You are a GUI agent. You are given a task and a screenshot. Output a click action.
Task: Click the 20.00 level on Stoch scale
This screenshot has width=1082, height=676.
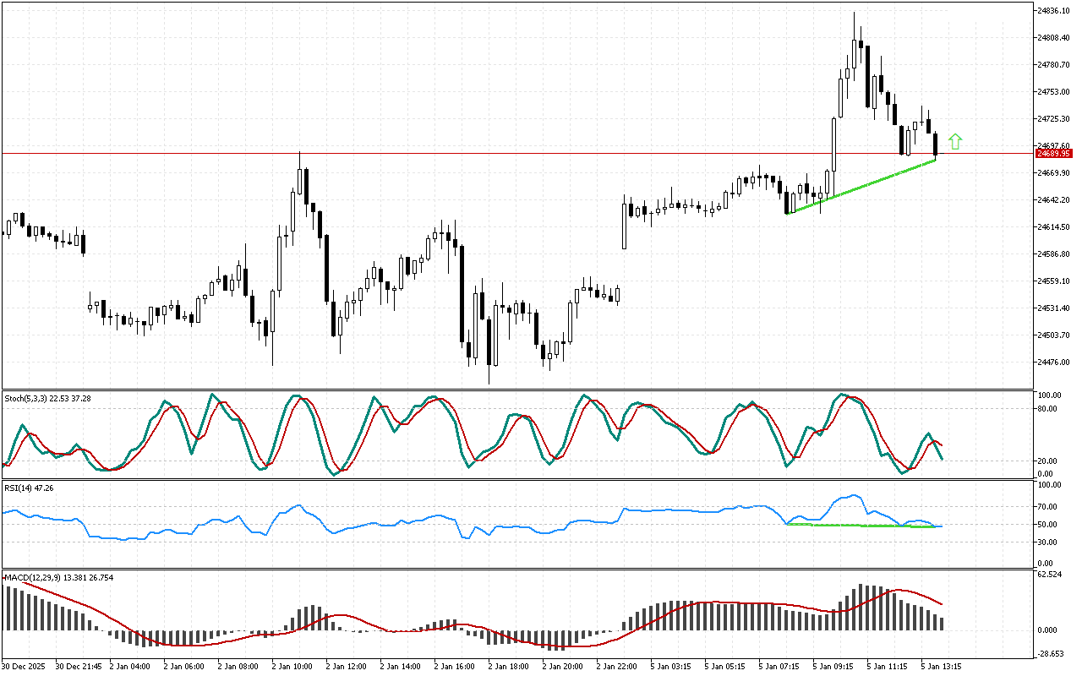click(x=1047, y=461)
